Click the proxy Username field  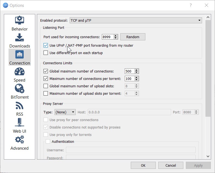(x=131, y=150)
